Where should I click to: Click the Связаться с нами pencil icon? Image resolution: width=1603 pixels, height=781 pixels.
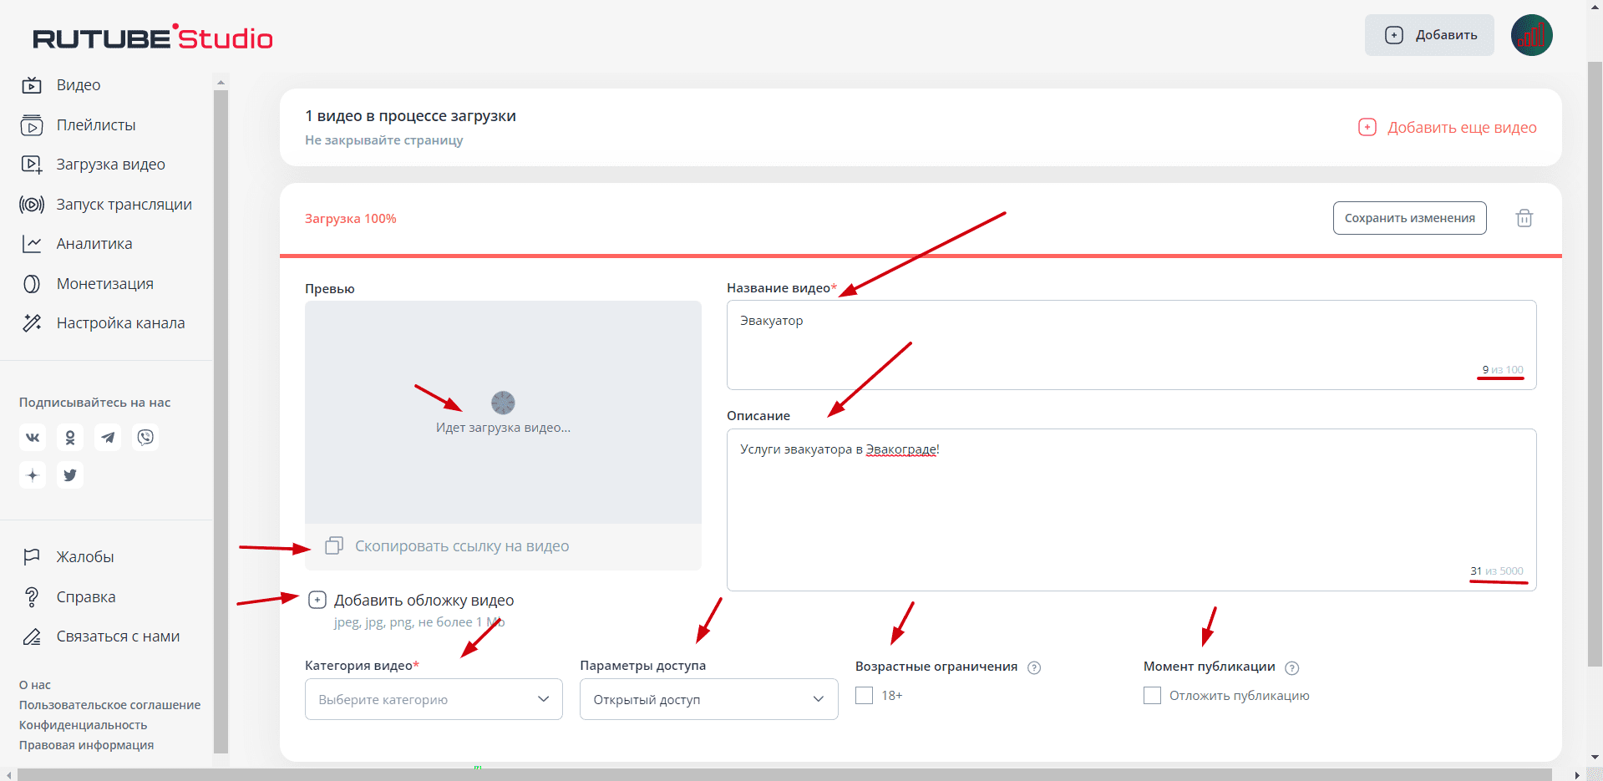click(x=32, y=636)
